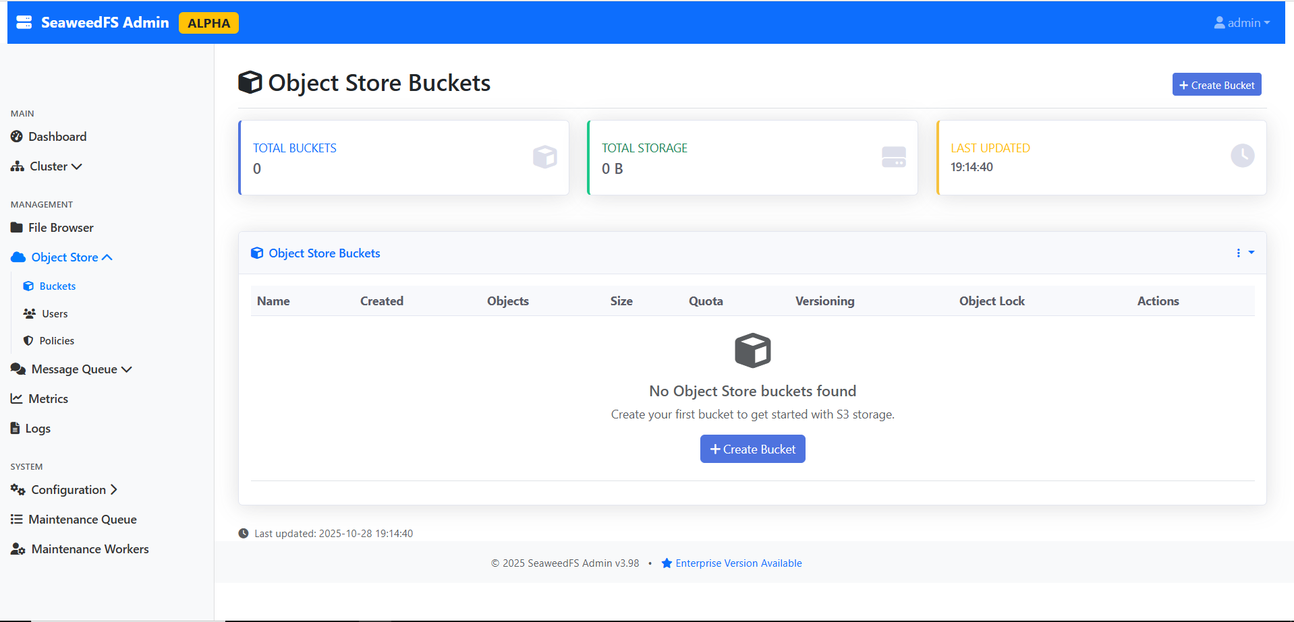Click the Policies shield icon
Screen dimensions: 1294x622
28,341
